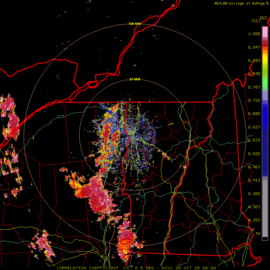Click the 50 NMI range ring label

[x=135, y=79]
